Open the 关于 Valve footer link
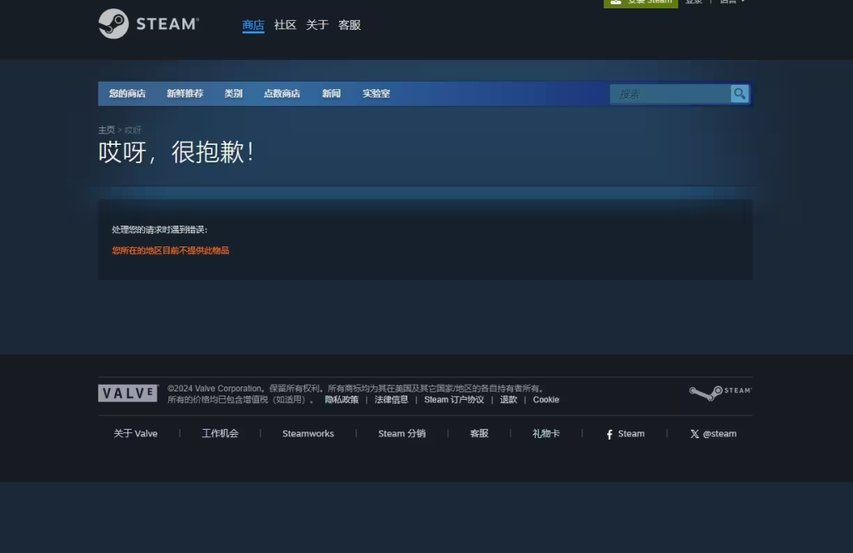The width and height of the screenshot is (853, 553). point(136,434)
